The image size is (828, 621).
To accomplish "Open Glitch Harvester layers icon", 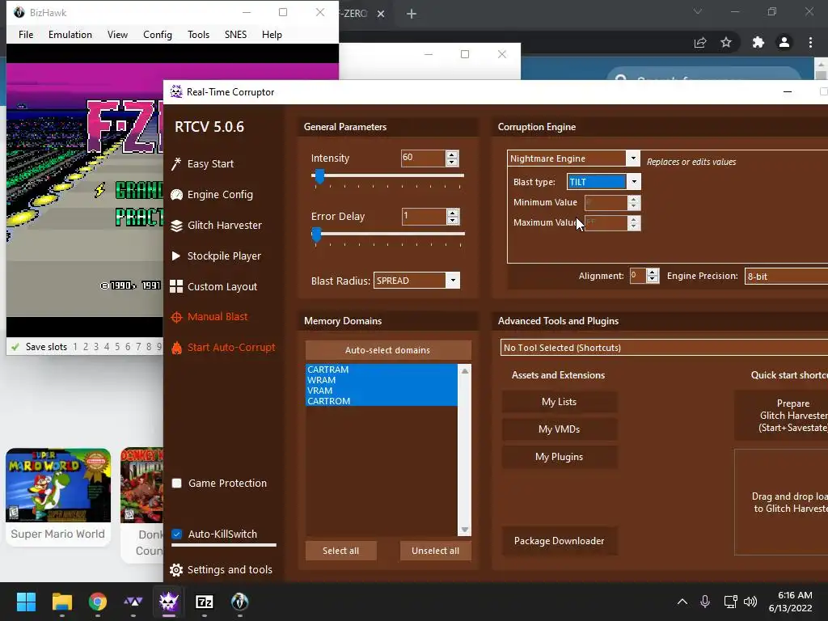I will (176, 226).
